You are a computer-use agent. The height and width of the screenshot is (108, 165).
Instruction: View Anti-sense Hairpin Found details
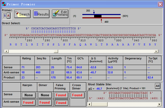[28, 103]
